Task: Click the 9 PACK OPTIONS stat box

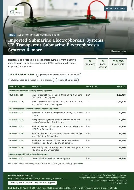Action: [x=103, y=64]
